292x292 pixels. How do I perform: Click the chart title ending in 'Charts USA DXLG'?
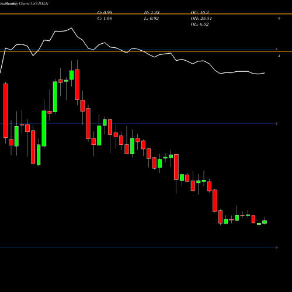click(x=24, y=4)
